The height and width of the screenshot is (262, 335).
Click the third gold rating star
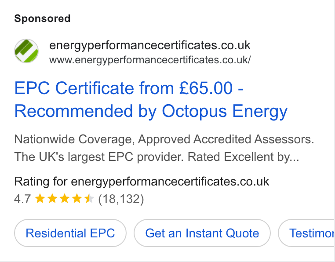[65, 199]
